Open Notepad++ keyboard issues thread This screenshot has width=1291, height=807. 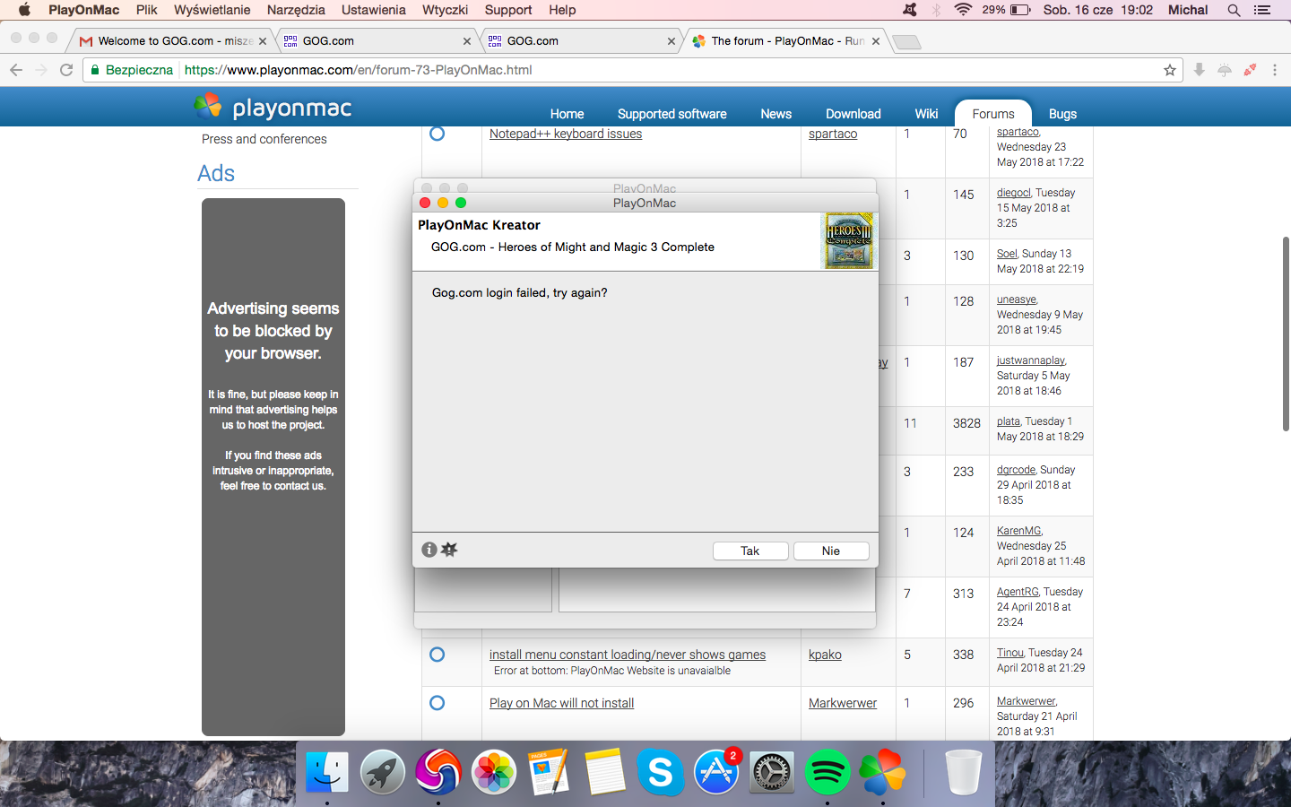(566, 134)
